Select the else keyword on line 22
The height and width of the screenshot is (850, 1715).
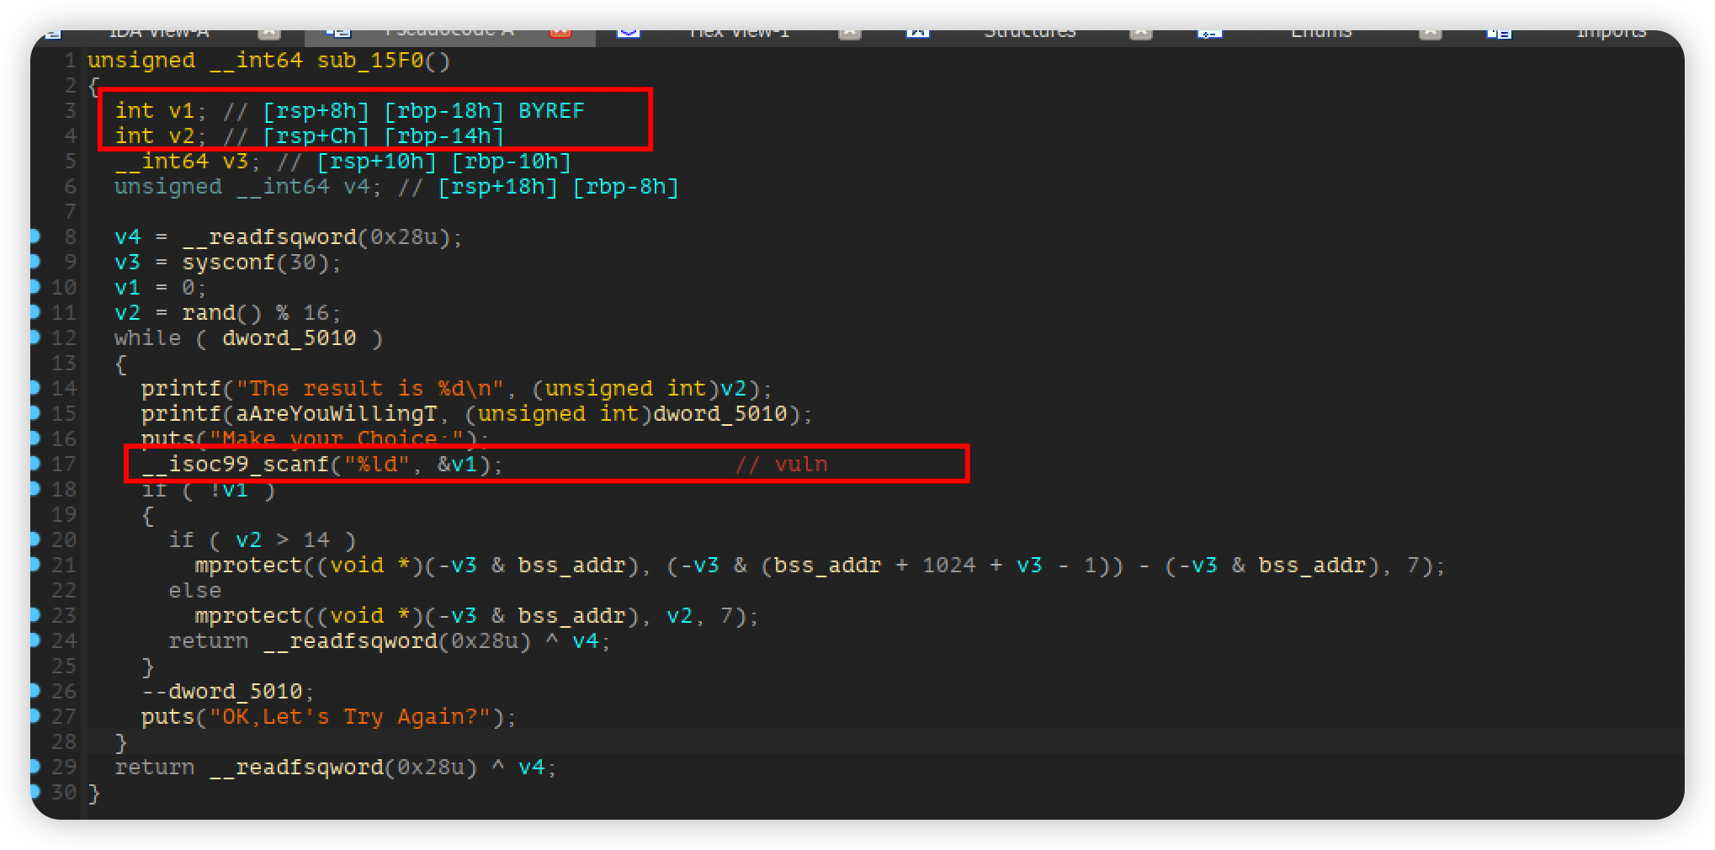click(195, 591)
